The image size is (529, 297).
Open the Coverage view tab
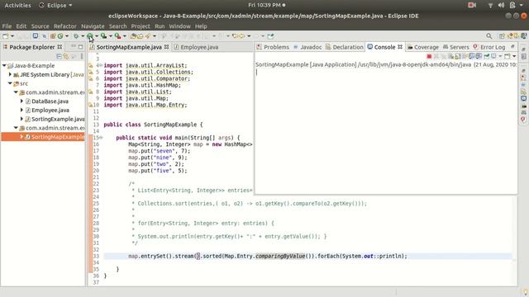coord(423,47)
